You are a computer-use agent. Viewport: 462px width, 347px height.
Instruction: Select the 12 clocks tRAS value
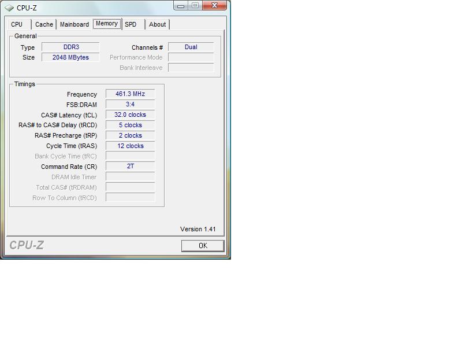click(131, 146)
